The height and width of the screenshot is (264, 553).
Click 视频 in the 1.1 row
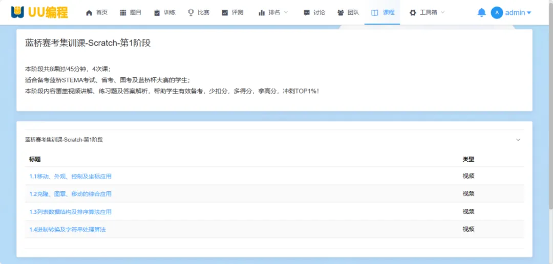point(469,176)
